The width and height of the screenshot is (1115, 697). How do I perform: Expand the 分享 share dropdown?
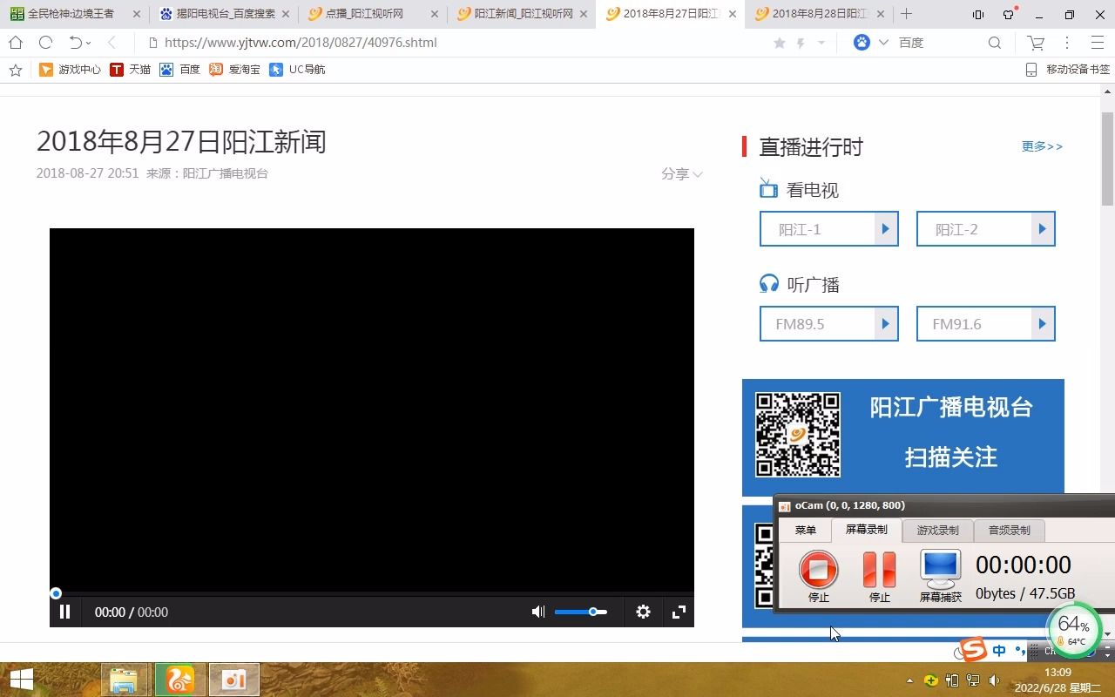[681, 173]
